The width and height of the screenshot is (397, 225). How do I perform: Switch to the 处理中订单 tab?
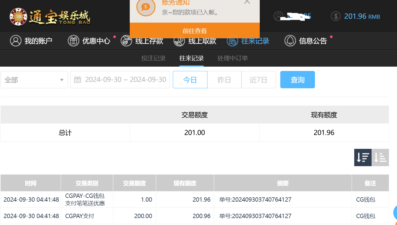click(233, 58)
